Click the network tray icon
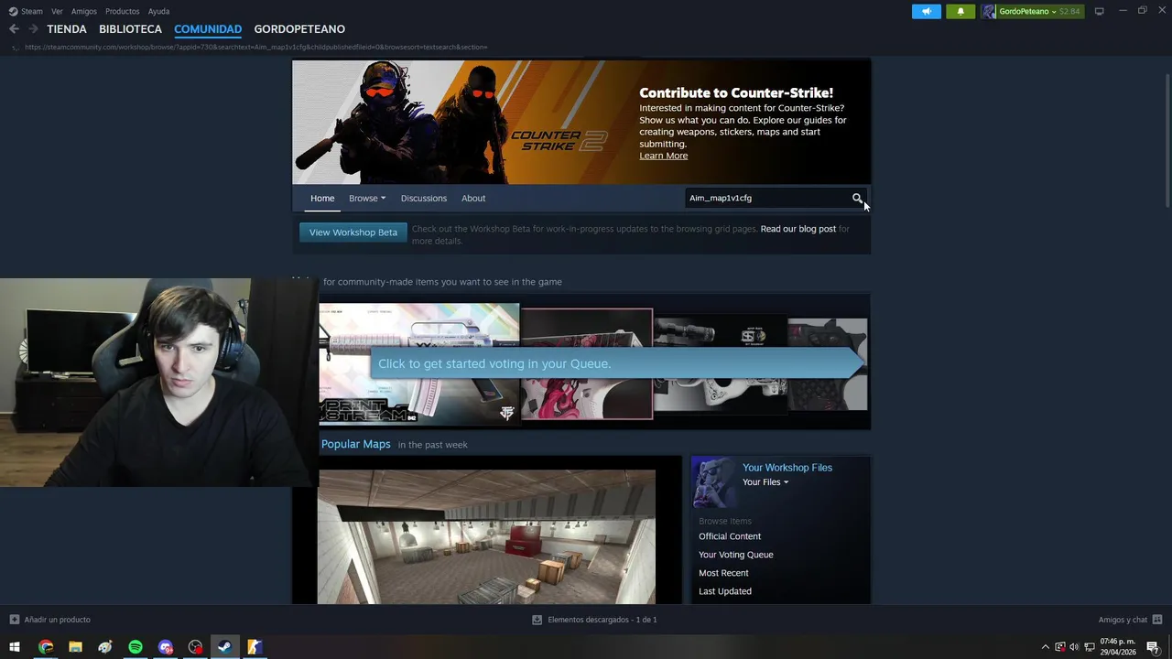Image resolution: width=1172 pixels, height=659 pixels. (x=1090, y=647)
